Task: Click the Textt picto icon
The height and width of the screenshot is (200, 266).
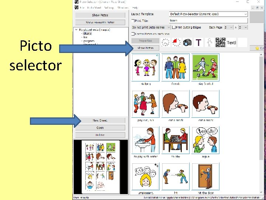Action: [x=232, y=43]
